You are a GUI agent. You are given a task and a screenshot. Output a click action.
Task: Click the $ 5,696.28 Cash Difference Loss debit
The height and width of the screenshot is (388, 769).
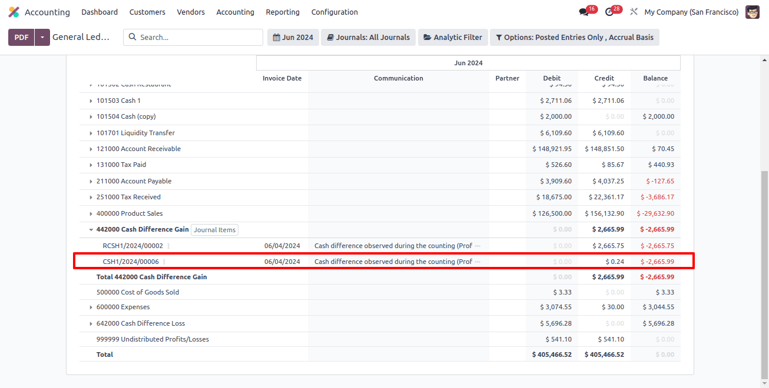[556, 323]
